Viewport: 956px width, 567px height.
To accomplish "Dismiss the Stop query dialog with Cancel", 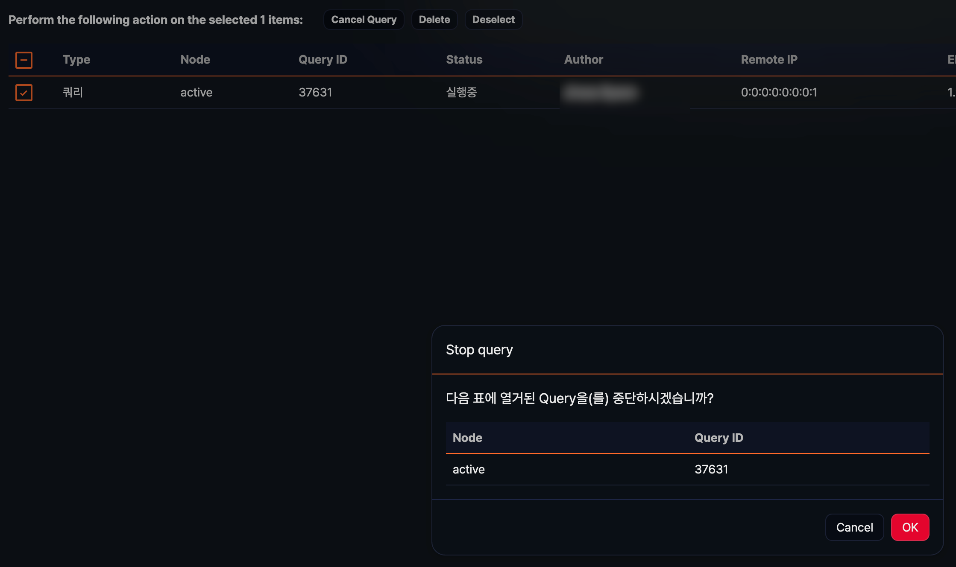I will 854,527.
